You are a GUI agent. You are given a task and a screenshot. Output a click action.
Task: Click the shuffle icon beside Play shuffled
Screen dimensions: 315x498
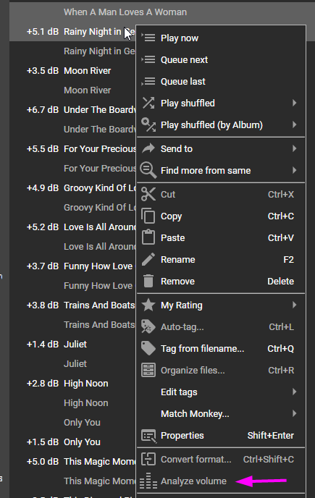point(148,104)
